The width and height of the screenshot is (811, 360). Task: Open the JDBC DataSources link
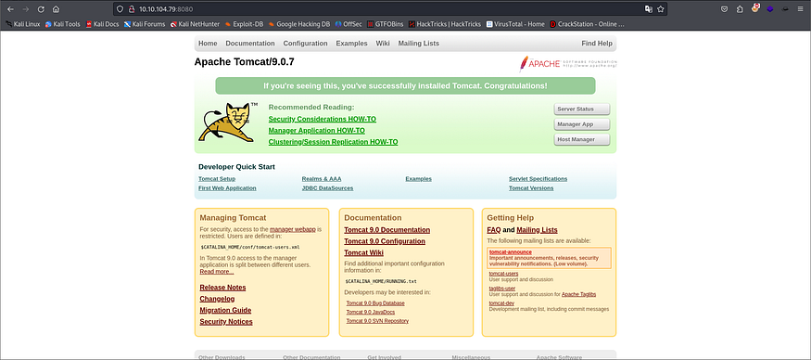tap(327, 188)
